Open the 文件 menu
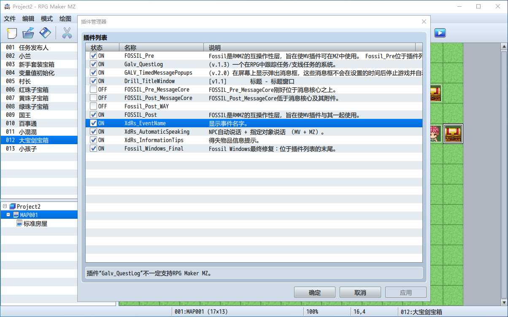508x317 pixels. tap(10, 19)
